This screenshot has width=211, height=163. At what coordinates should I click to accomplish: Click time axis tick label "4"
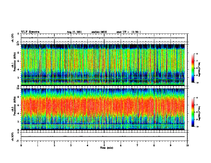[88, 145]
